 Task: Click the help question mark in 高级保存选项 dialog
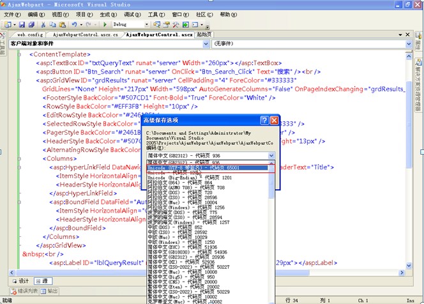point(264,120)
